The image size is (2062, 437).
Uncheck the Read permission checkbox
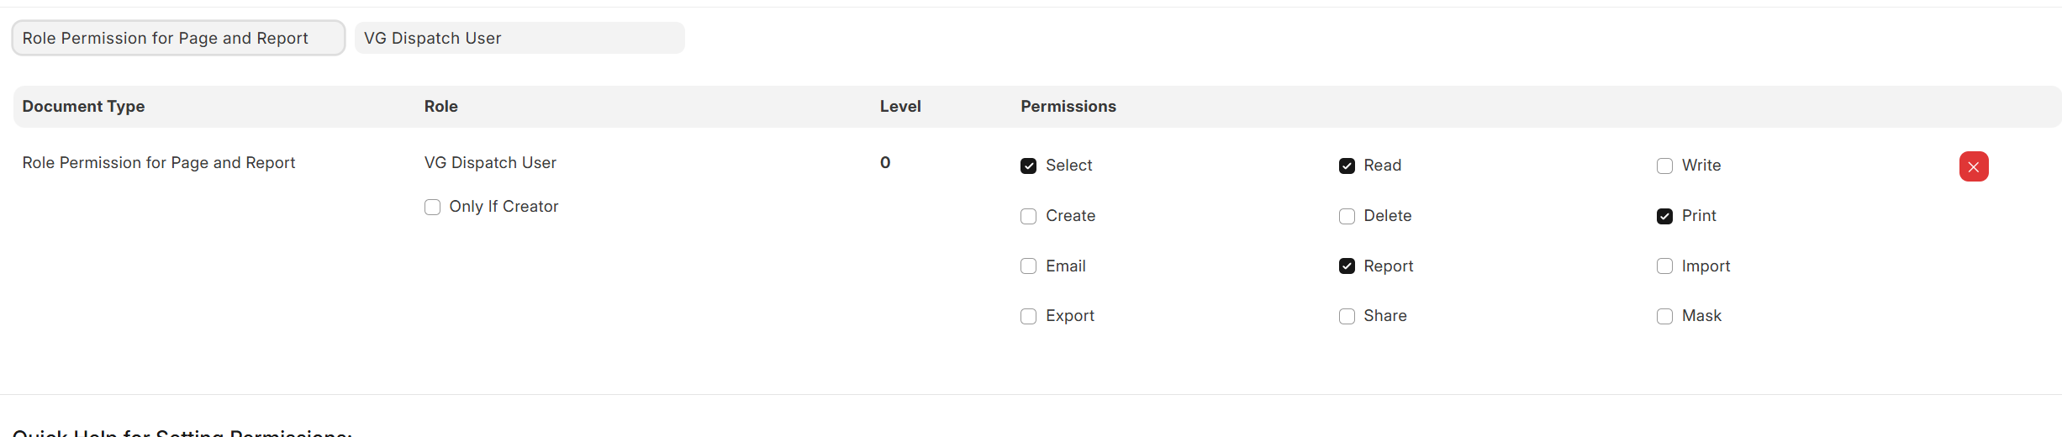pos(1347,166)
